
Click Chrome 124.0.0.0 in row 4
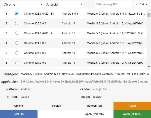(x=35, y=43)
